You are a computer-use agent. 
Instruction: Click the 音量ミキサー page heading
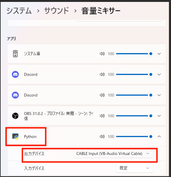[101, 11]
